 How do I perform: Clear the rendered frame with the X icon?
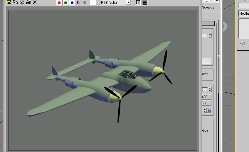35,2
